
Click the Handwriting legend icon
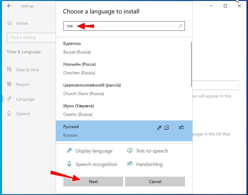130,164
